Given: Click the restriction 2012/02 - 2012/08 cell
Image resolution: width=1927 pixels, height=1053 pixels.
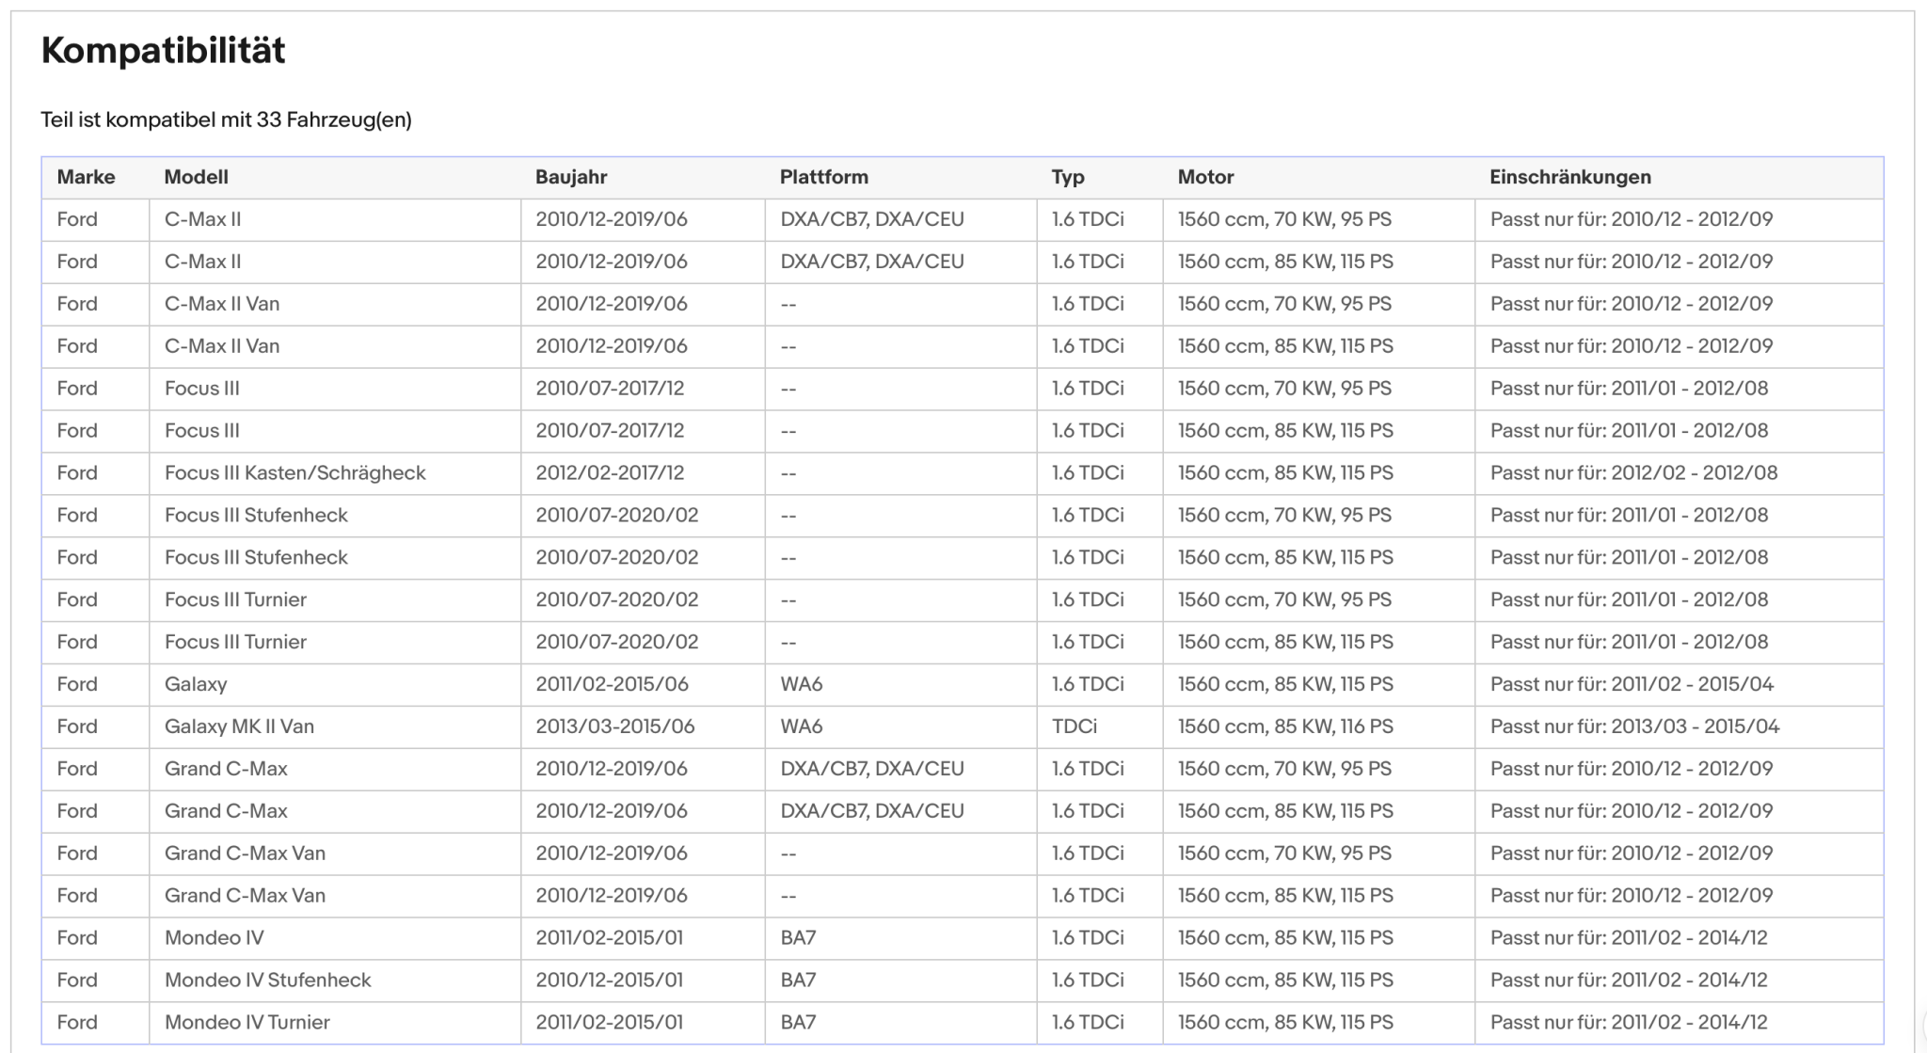Looking at the screenshot, I should click(x=1679, y=473).
